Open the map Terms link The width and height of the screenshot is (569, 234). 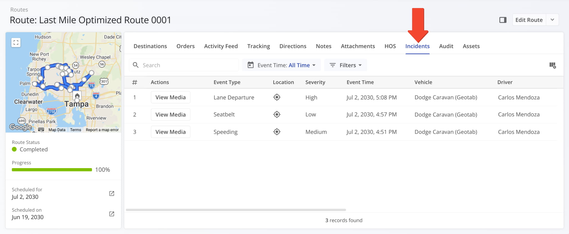click(x=76, y=130)
